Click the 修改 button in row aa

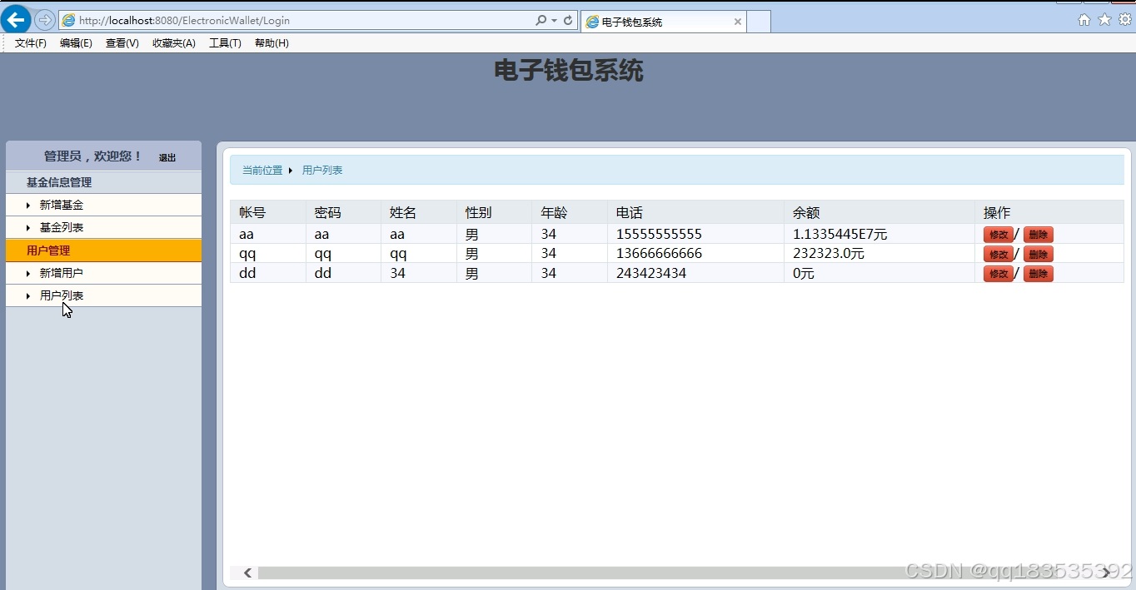click(x=998, y=235)
